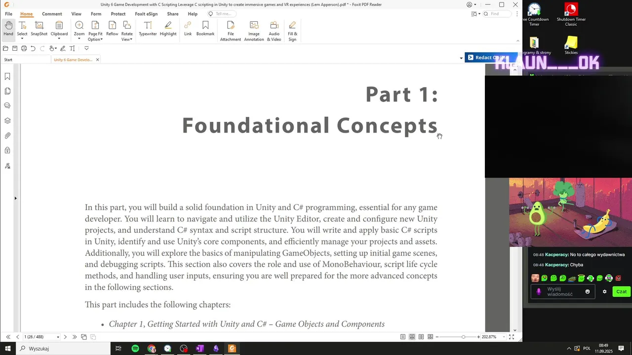Jump to the first page in the status bar

pos(8,337)
